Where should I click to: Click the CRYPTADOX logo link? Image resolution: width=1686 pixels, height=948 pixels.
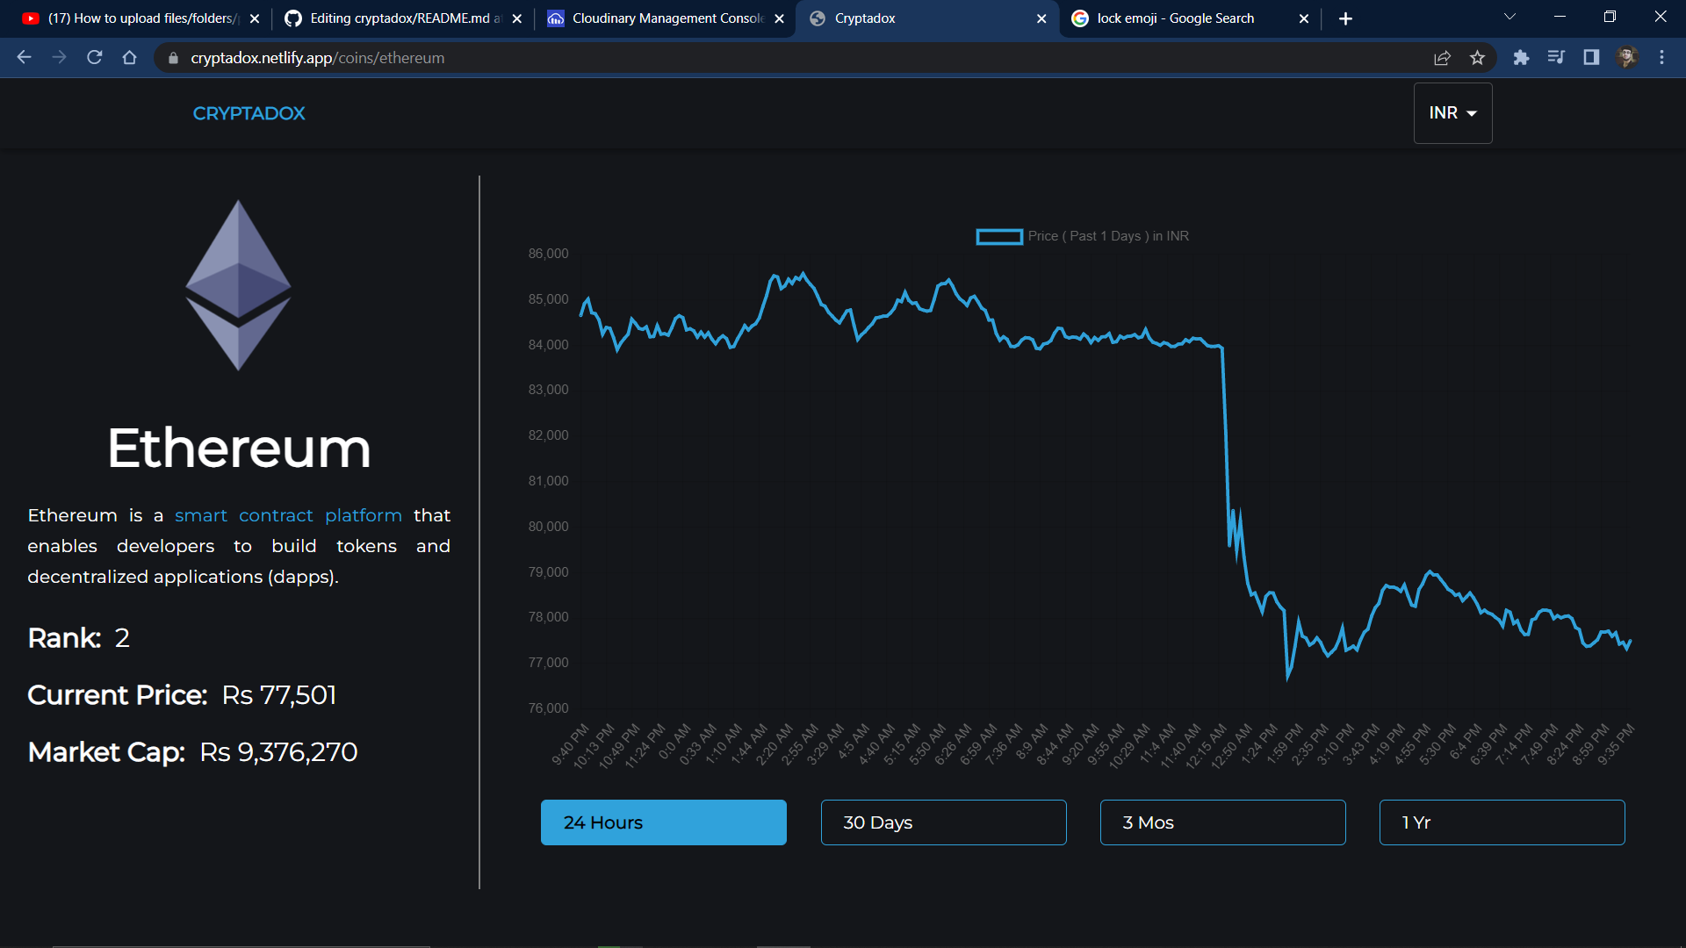point(249,113)
